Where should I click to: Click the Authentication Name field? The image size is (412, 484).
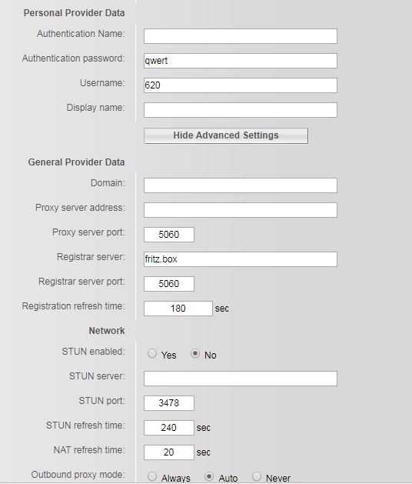click(241, 36)
